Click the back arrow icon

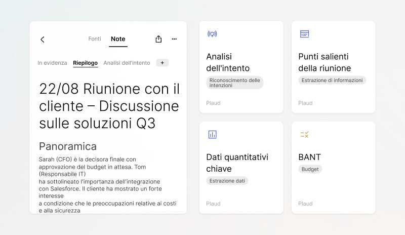point(43,40)
